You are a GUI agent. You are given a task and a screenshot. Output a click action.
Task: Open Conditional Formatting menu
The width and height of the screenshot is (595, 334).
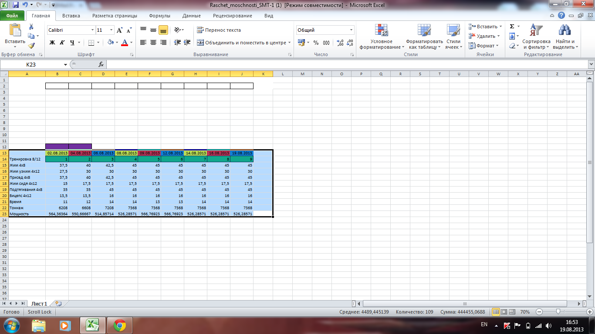382,37
